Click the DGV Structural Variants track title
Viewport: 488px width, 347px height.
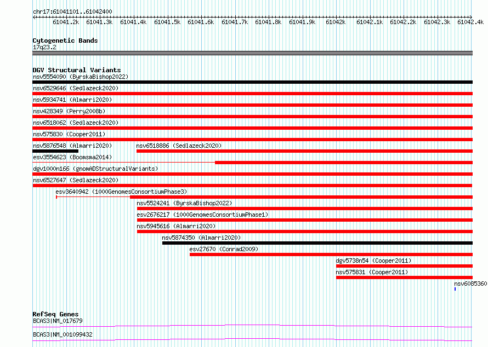(x=77, y=70)
